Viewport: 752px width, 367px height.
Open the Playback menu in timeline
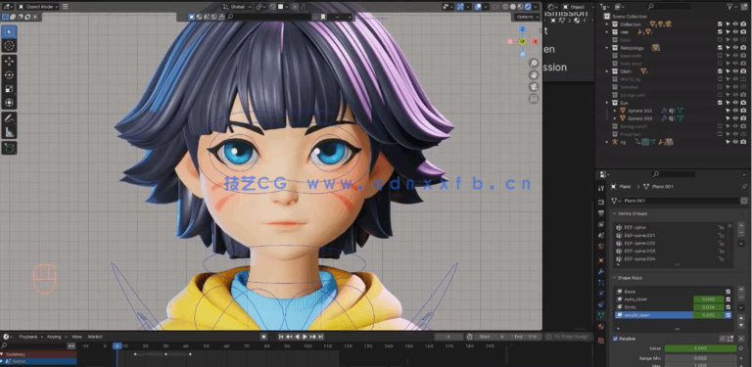(30, 337)
